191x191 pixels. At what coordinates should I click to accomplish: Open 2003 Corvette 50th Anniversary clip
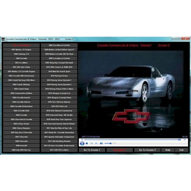click(22, 76)
